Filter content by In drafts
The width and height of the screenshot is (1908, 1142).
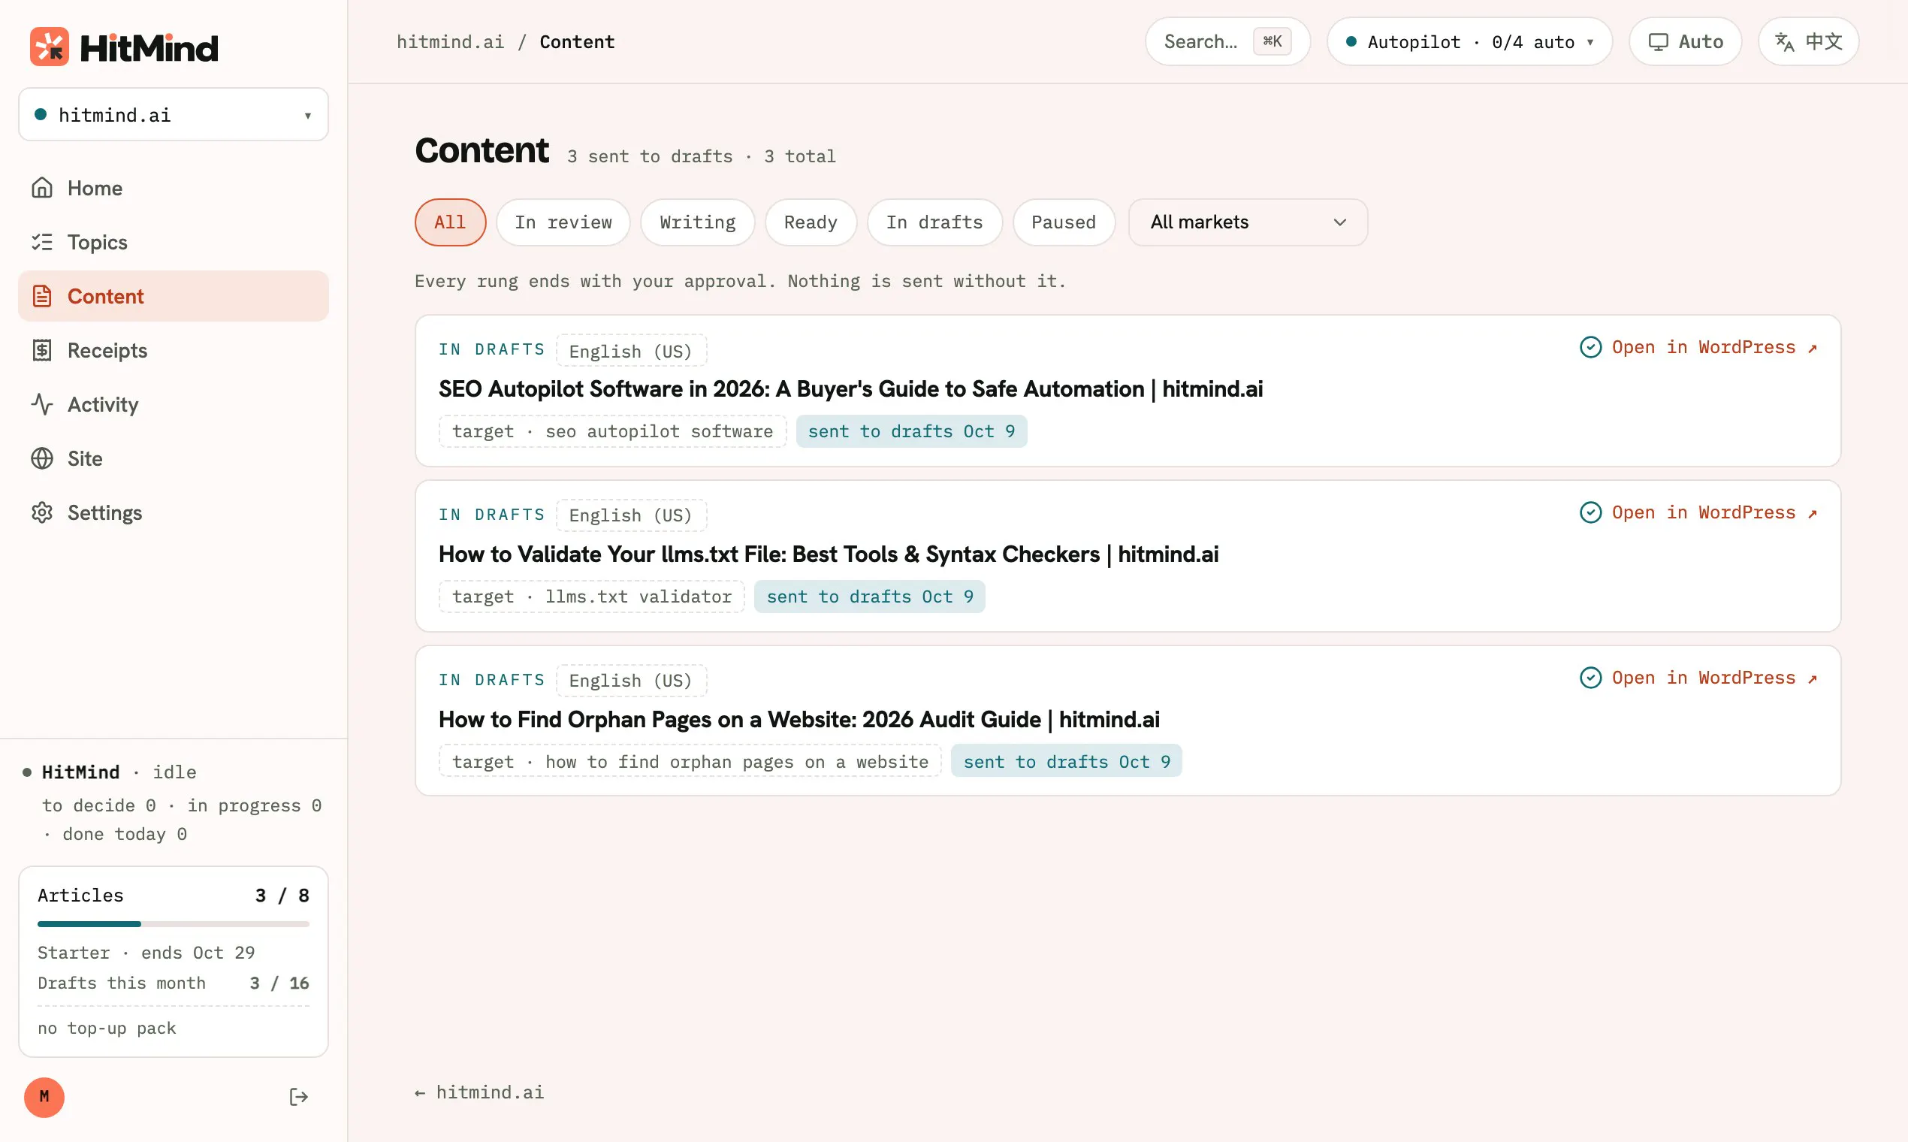pos(934,222)
